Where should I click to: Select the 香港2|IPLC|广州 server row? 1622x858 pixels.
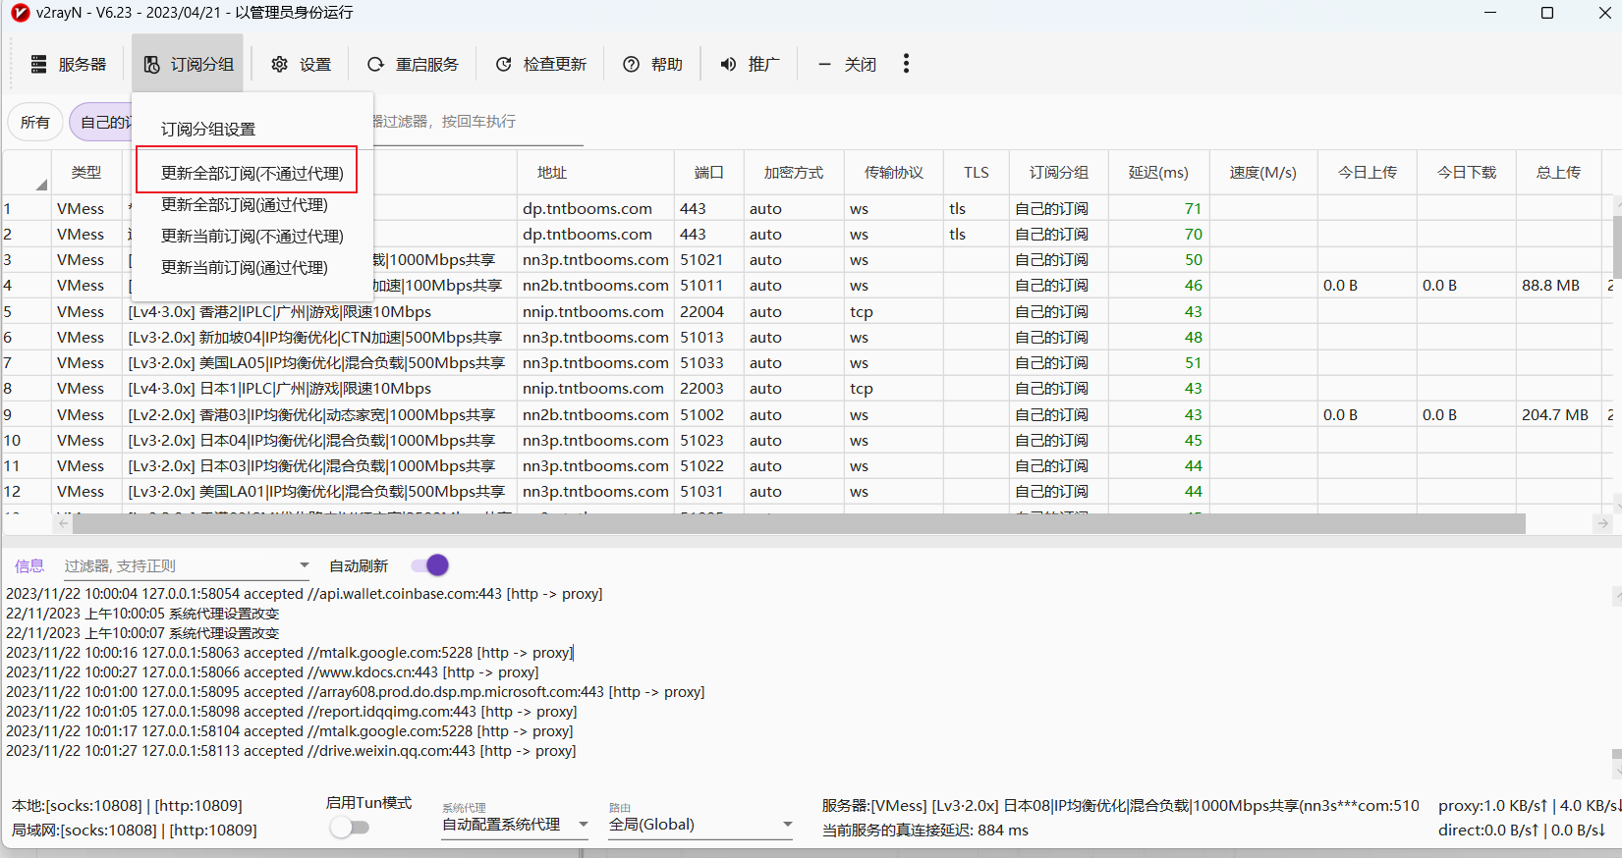point(806,311)
